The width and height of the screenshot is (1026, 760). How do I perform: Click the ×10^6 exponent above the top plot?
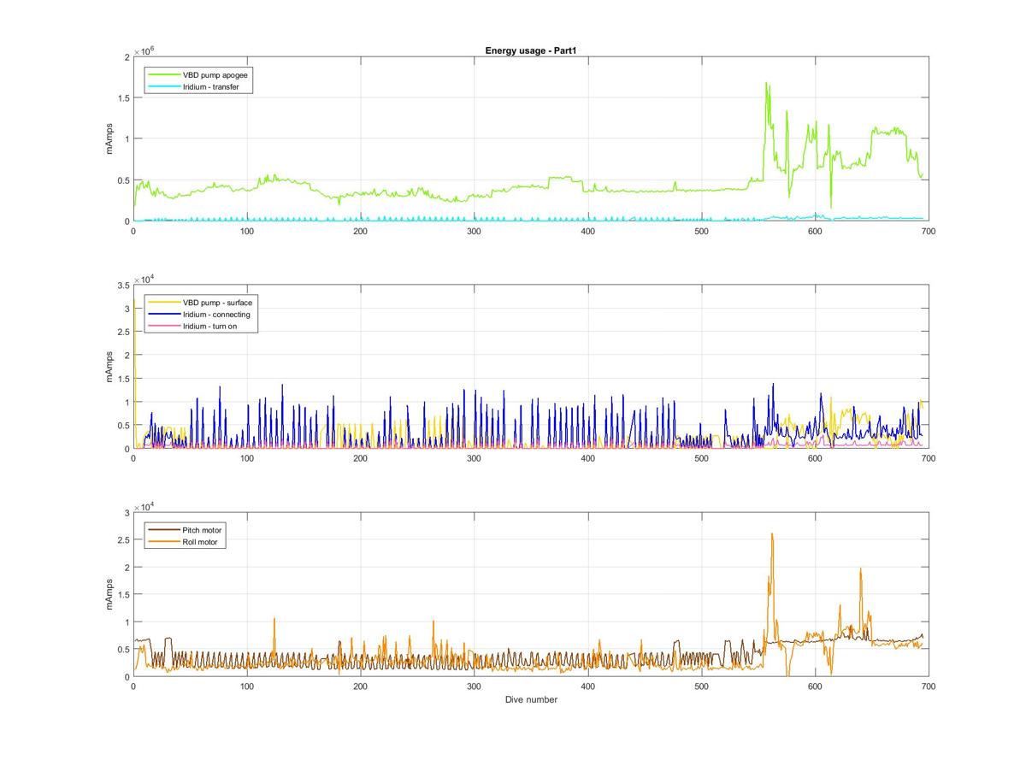144,50
